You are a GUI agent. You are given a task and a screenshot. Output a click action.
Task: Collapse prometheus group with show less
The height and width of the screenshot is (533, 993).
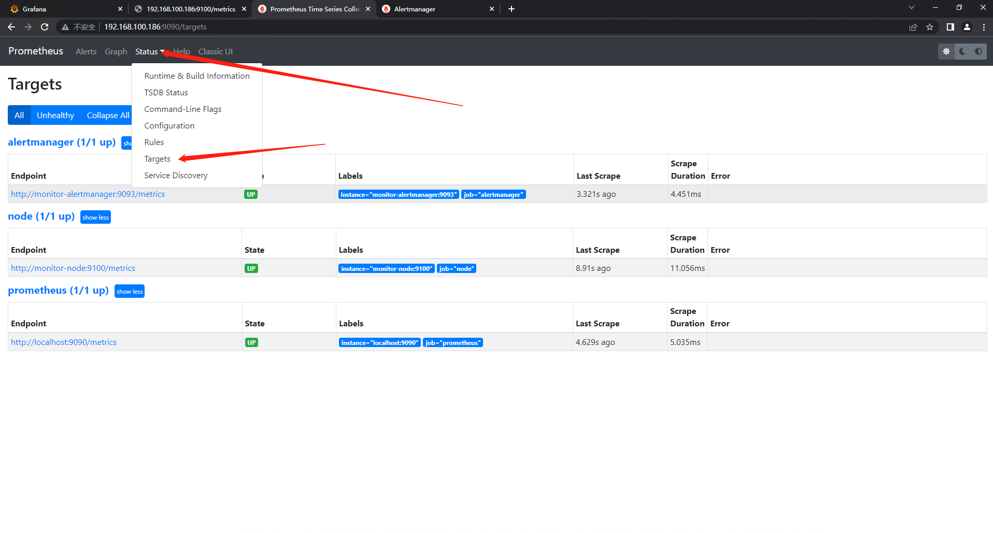pyautogui.click(x=130, y=291)
